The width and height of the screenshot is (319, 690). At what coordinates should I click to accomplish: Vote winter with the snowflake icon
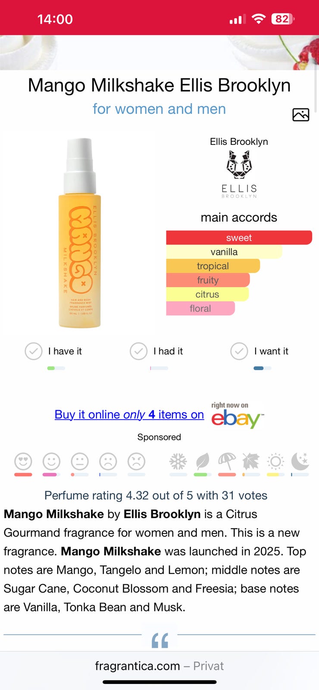click(x=178, y=462)
